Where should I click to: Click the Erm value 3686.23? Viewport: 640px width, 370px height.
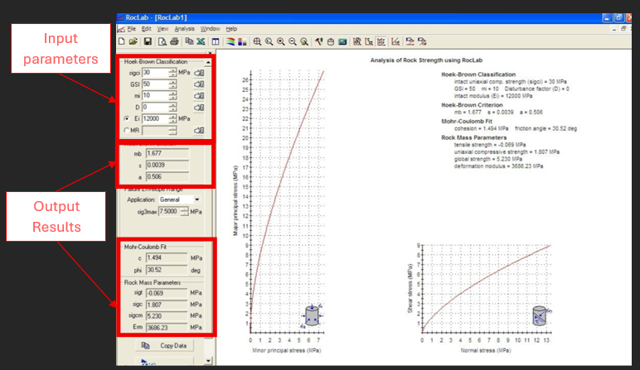point(167,328)
